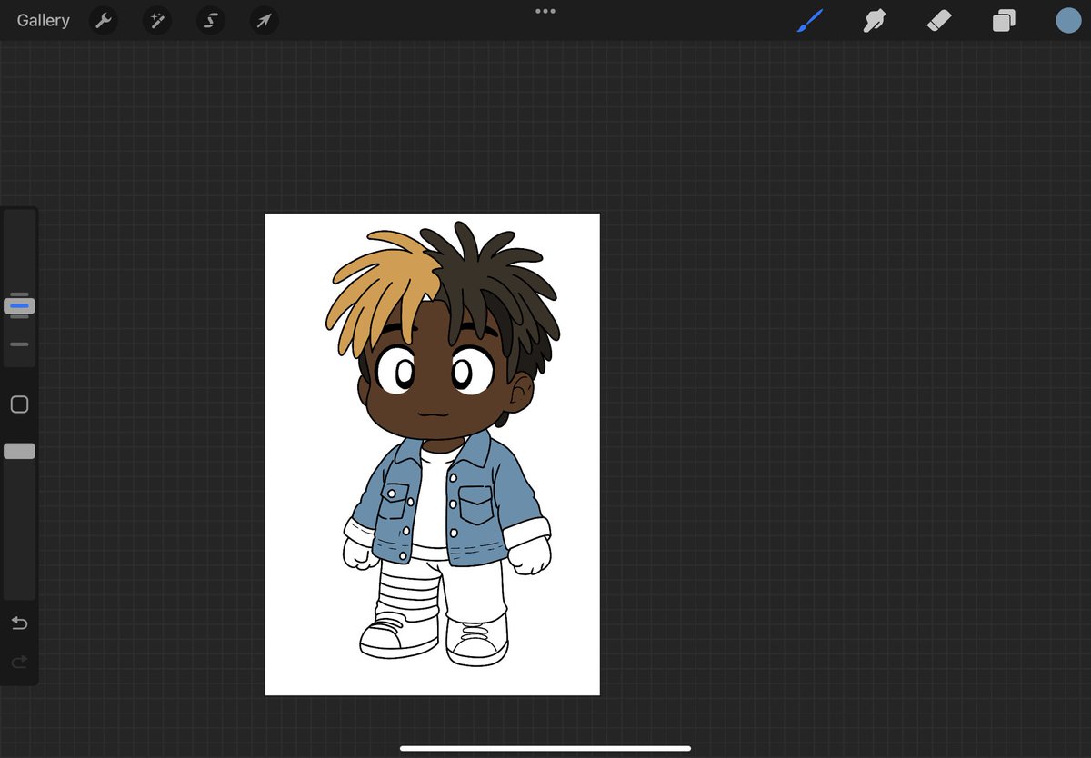Select the Brush tool

(809, 21)
